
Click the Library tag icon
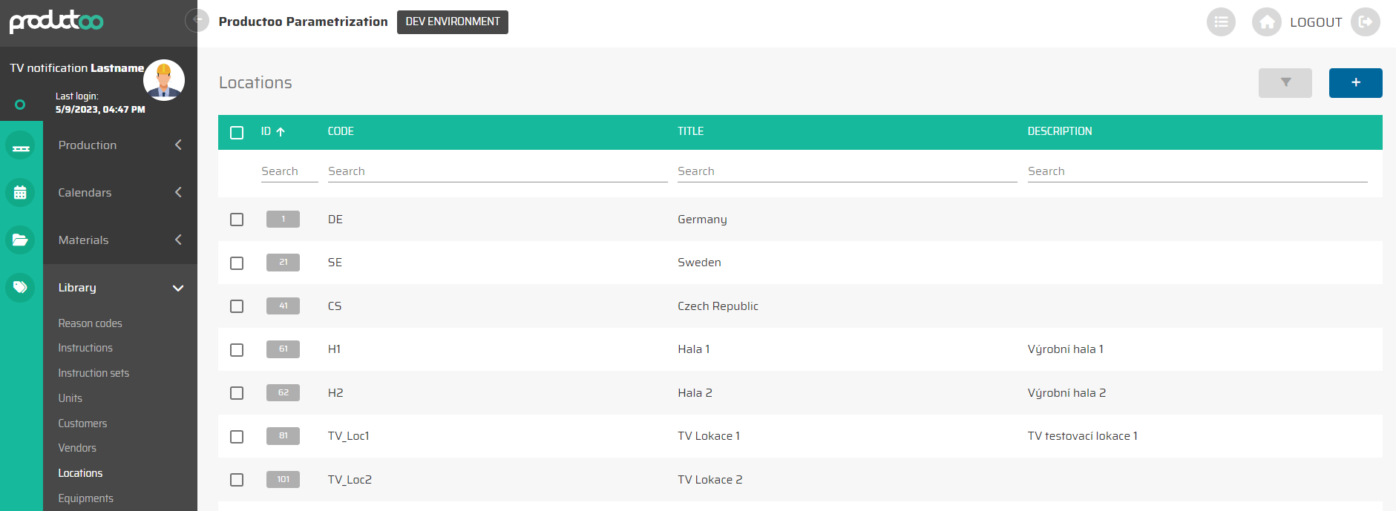coord(20,288)
